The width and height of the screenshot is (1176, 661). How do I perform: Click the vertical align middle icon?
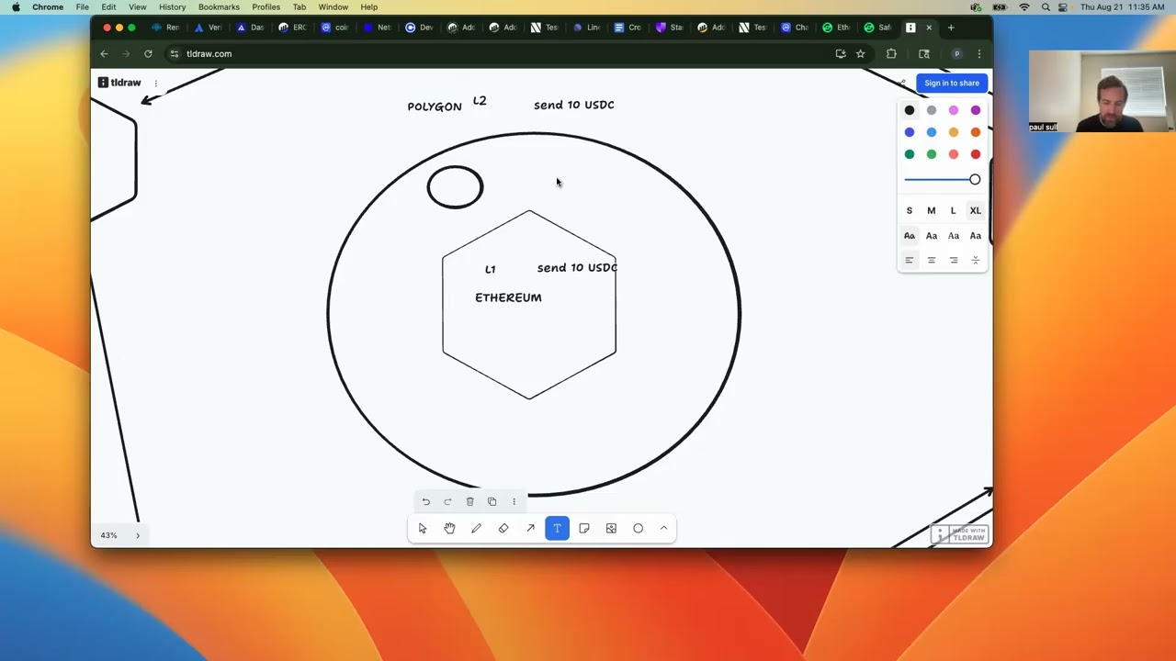976,261
